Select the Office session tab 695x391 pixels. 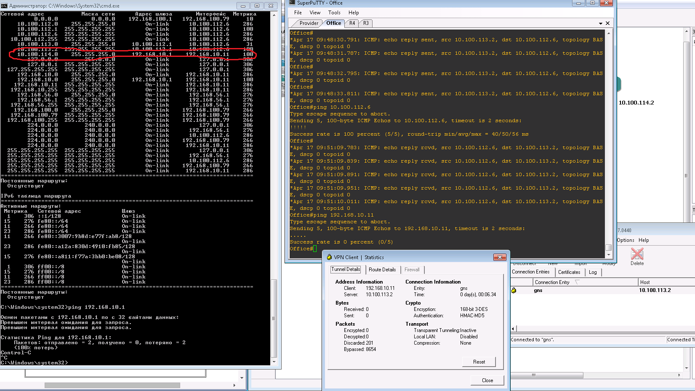(334, 23)
